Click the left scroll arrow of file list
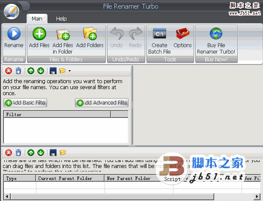263x201 pixels. point(7,196)
